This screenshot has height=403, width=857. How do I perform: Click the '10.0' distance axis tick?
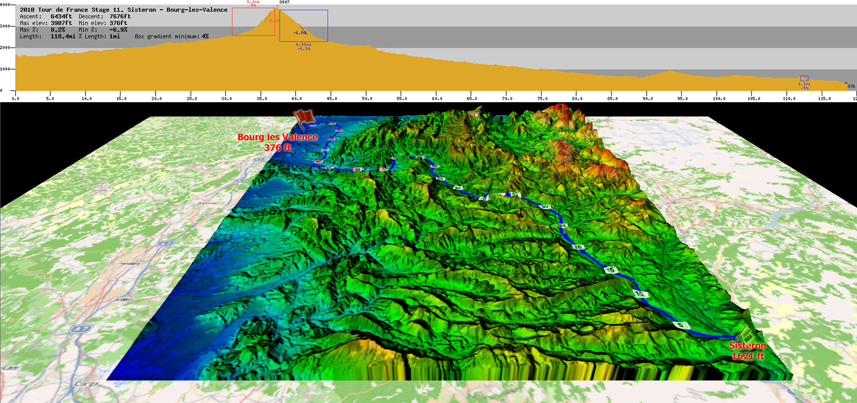pyautogui.click(x=86, y=99)
